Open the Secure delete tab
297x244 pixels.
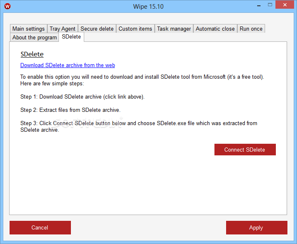coord(97,29)
